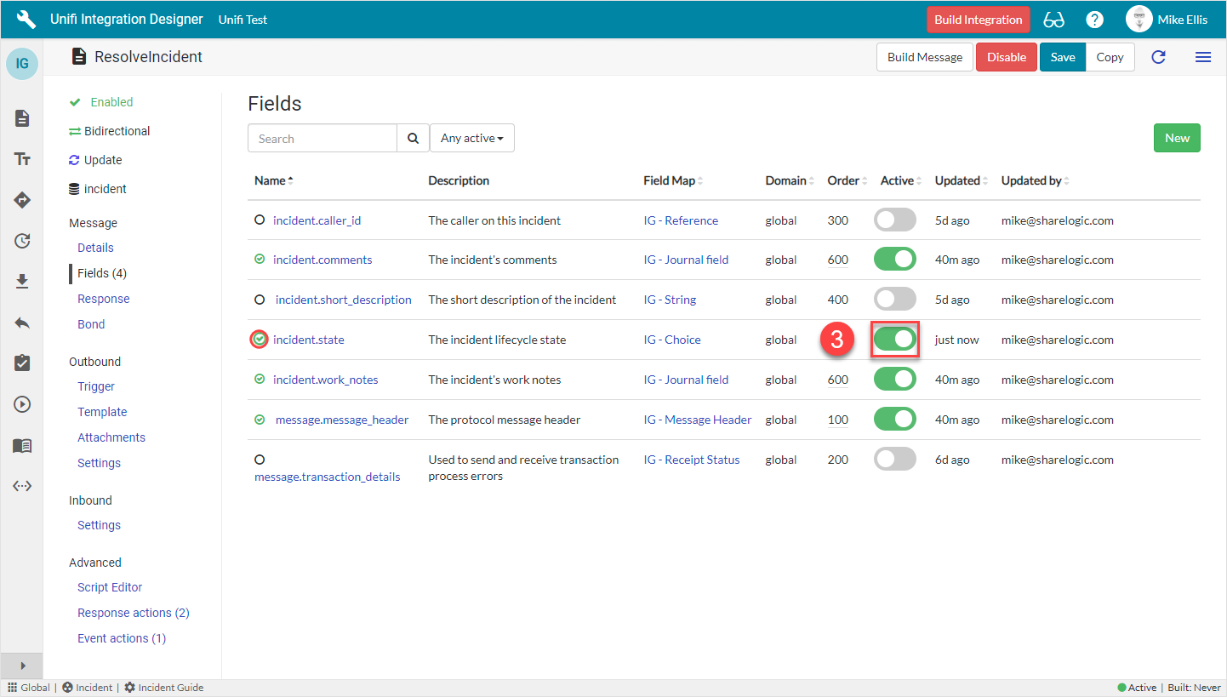Turn on message.transaction_details active toggle
The image size is (1227, 697).
[894, 460]
